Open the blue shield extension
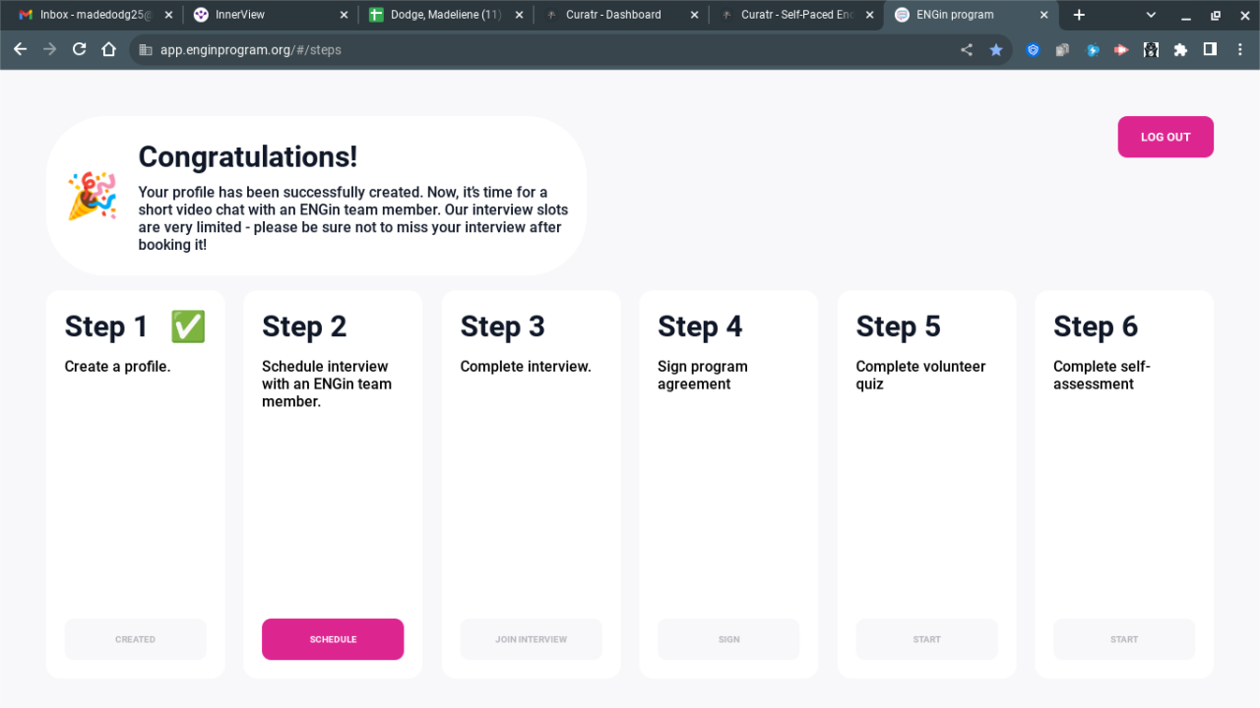This screenshot has width=1260, height=708. [x=1033, y=49]
